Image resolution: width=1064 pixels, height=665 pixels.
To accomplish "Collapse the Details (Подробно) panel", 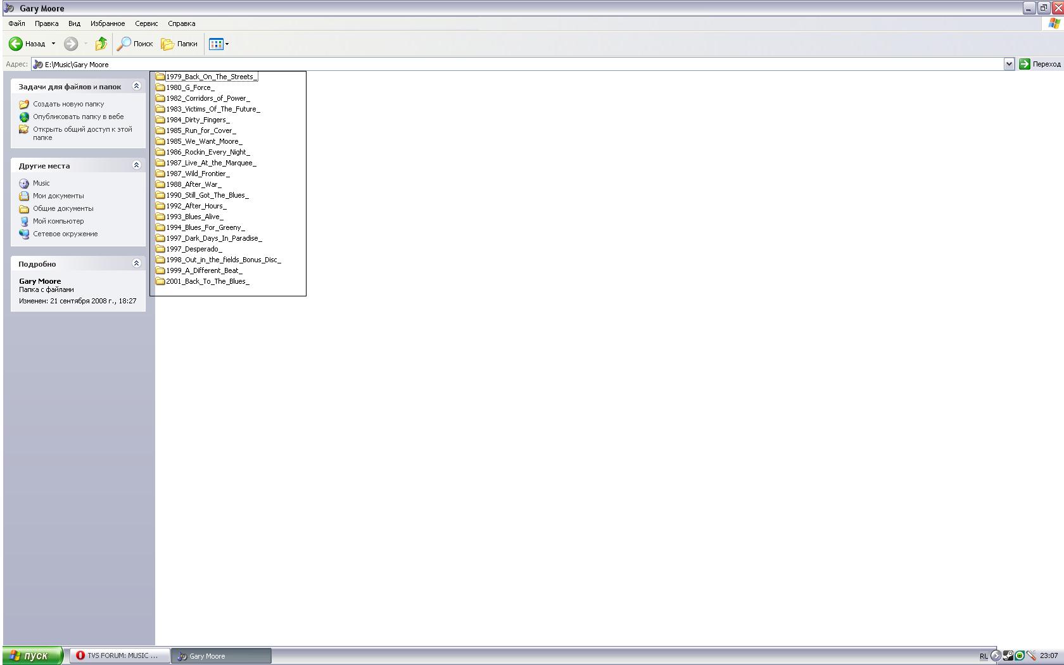I will (x=136, y=263).
